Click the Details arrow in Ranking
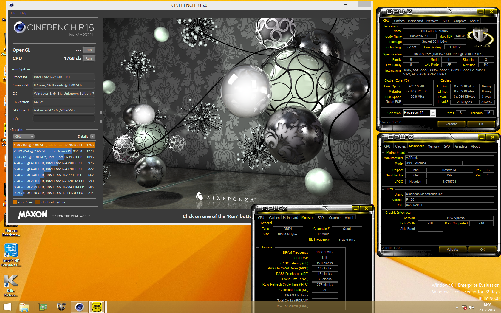Screen dimensions: 501x313 [93, 137]
